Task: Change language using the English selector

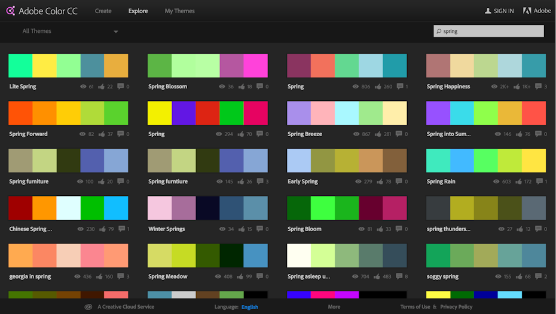Action: [250, 307]
